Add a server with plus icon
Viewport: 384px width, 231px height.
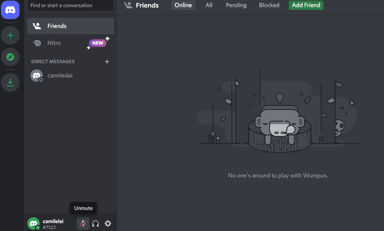coord(10,36)
